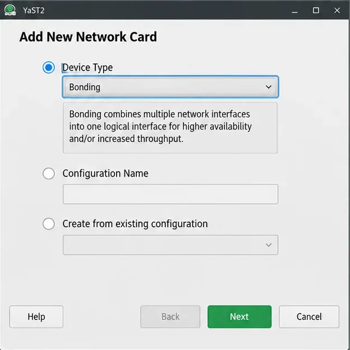
Task: Click the YaST2 application icon
Action: tap(10, 10)
